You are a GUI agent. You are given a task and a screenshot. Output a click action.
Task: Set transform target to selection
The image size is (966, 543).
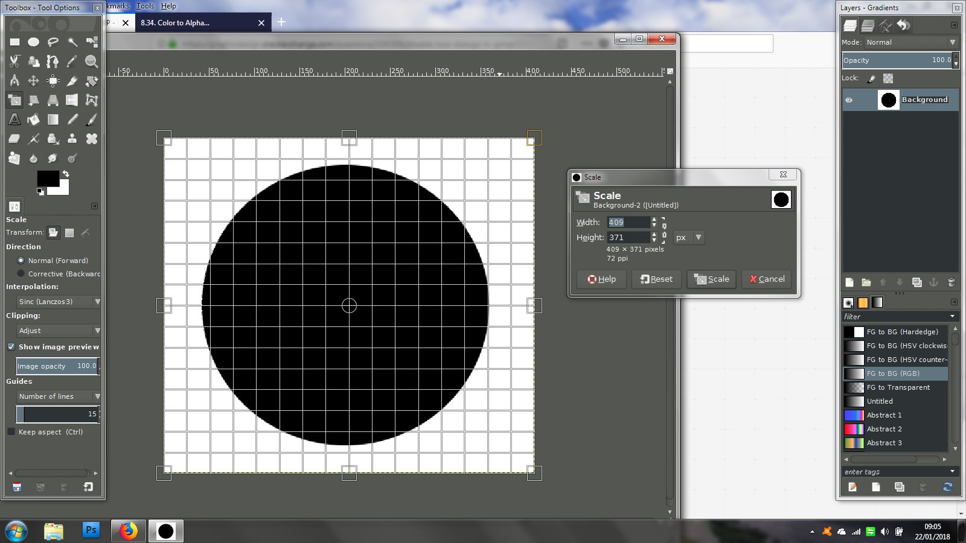click(x=69, y=233)
